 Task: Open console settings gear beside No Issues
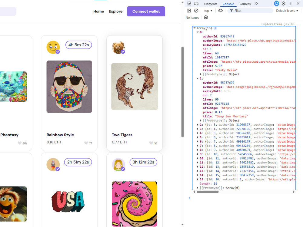[x=206, y=17]
